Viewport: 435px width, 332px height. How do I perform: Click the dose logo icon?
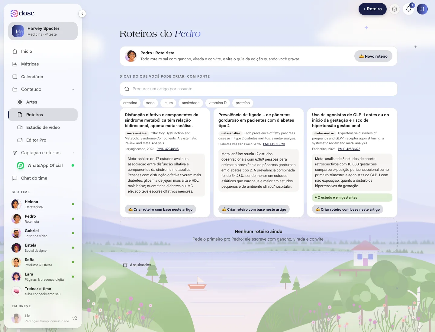(14, 13)
